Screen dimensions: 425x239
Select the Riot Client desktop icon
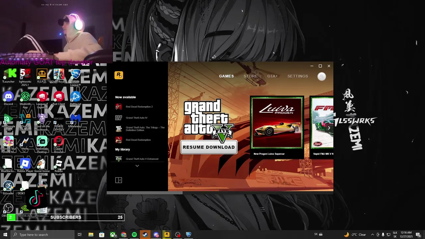pos(59,98)
